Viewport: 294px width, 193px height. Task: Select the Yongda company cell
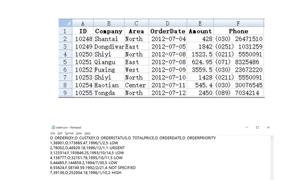point(109,93)
